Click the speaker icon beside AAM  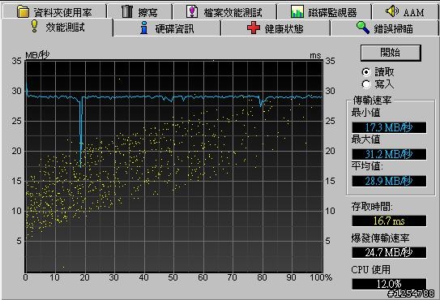[392, 11]
